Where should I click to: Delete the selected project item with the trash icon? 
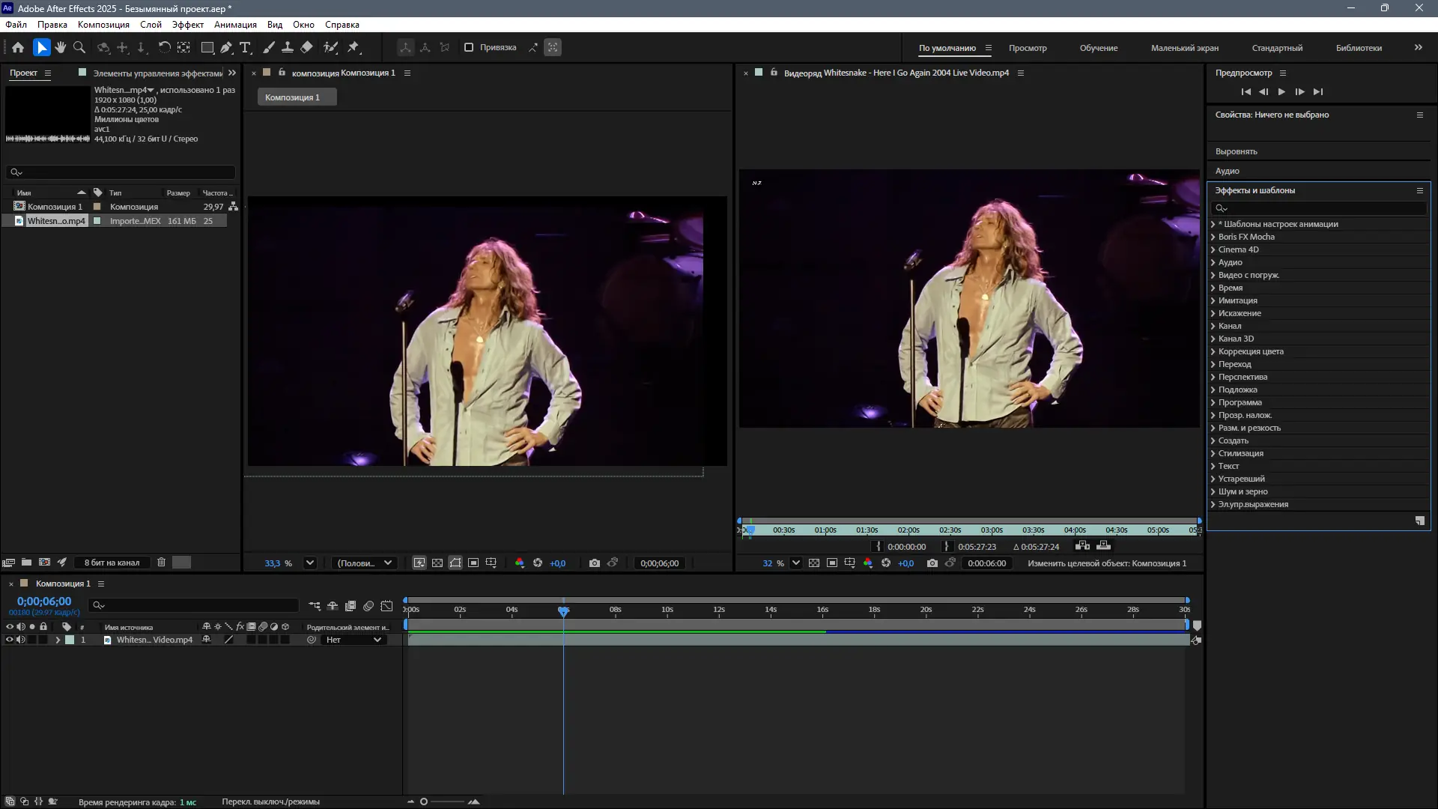click(x=161, y=563)
